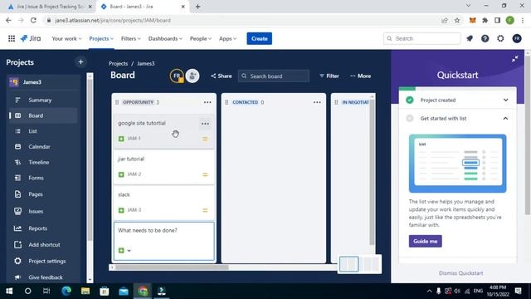This screenshot has width=531, height=299.
Task: Click priority icon on JAM-1 card
Action: [205, 139]
